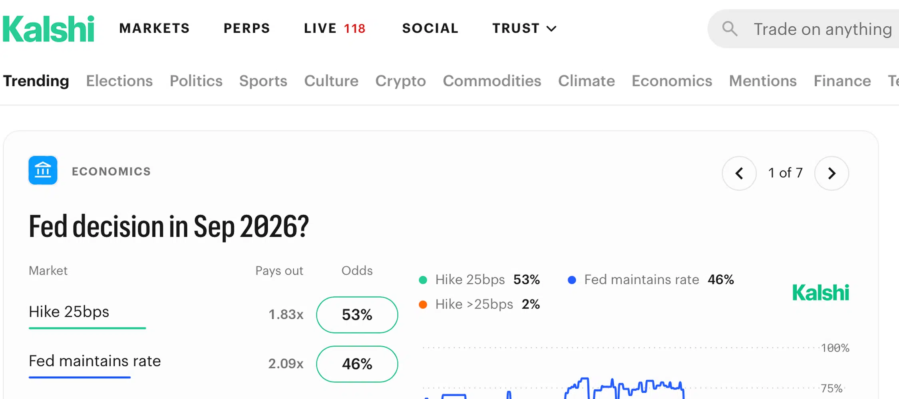Open the Perps nav item
Viewport: 899px width, 399px height.
(247, 28)
